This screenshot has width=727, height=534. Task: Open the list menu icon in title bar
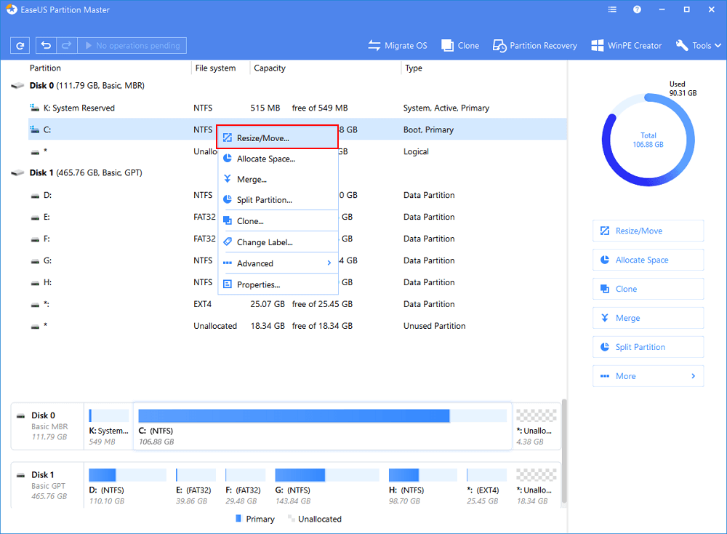click(612, 9)
